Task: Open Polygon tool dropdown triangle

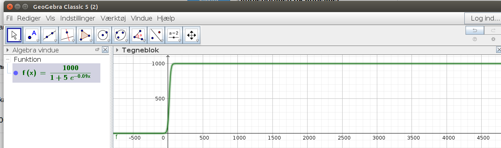Action: pyautogui.click(x=91, y=41)
